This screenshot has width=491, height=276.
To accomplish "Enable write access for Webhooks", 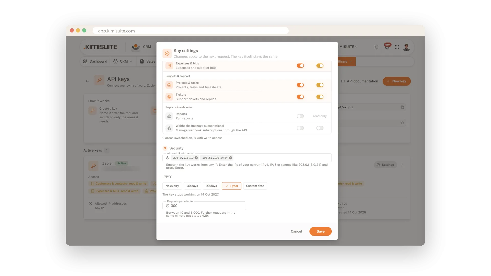I will [320, 128].
